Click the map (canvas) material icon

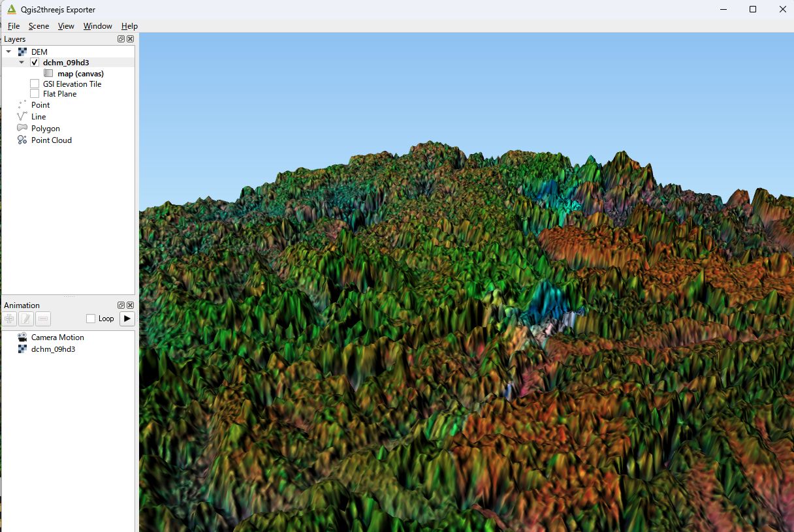tap(48, 74)
